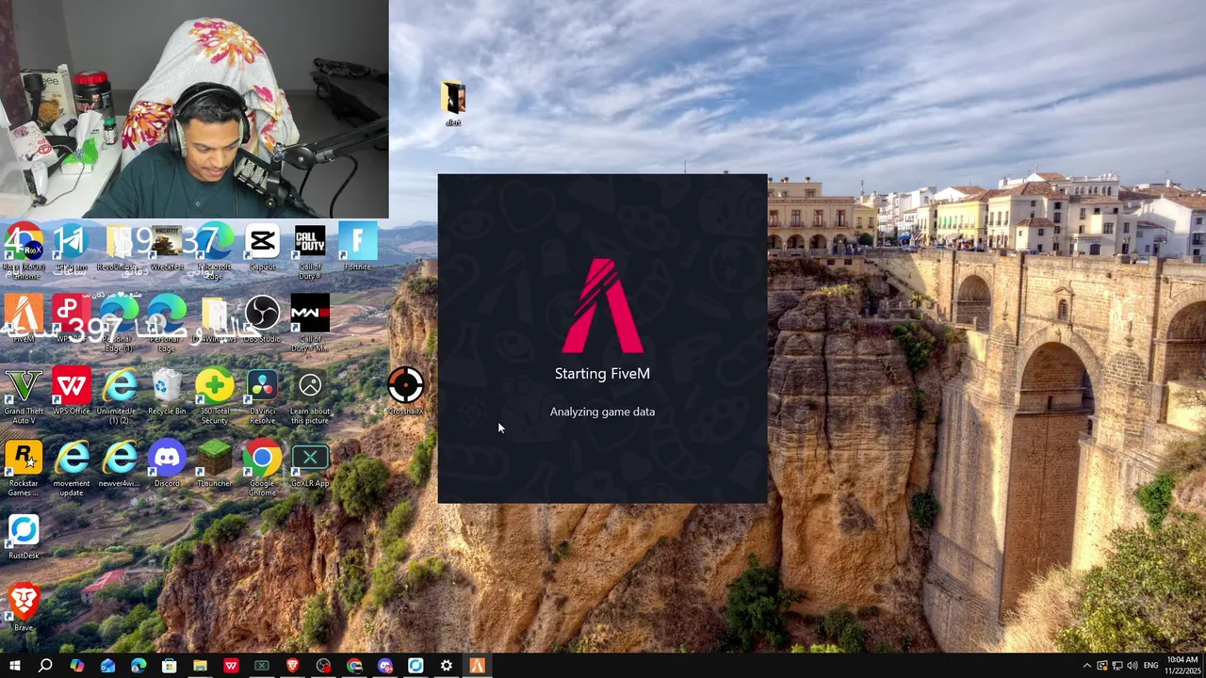Switch to Microsoft Edge in the taskbar
Viewport: 1206px width, 678px height.
(139, 666)
